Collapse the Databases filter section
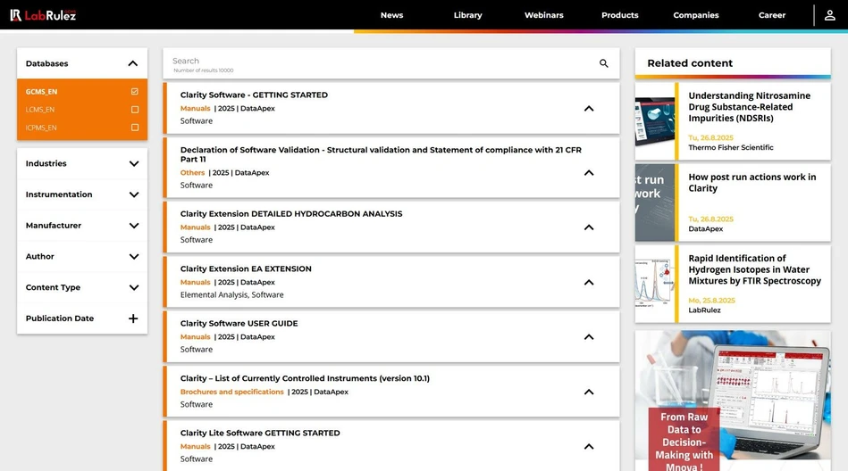848x471 pixels. [132, 63]
